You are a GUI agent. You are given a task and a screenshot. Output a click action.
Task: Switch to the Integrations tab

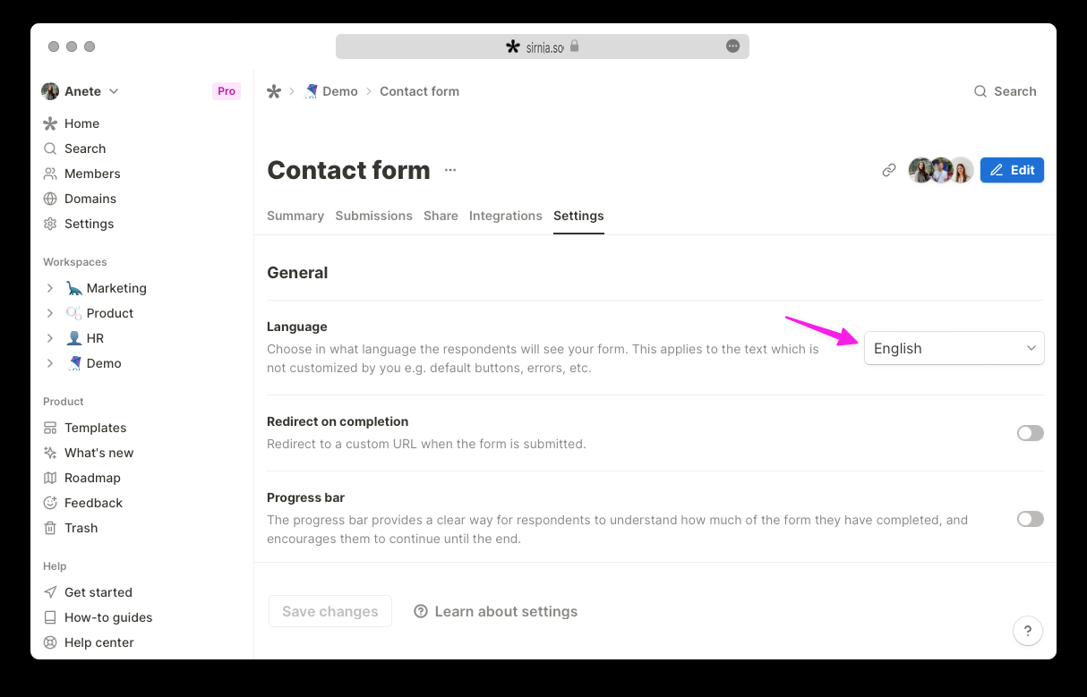tap(505, 216)
